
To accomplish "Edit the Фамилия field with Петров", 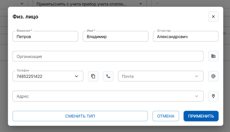I will (x=45, y=36).
